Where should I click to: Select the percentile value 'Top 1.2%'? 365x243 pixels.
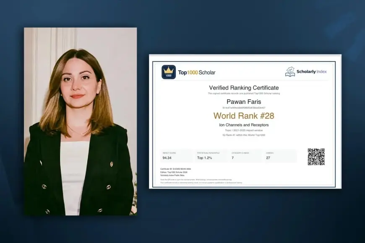(x=204, y=158)
